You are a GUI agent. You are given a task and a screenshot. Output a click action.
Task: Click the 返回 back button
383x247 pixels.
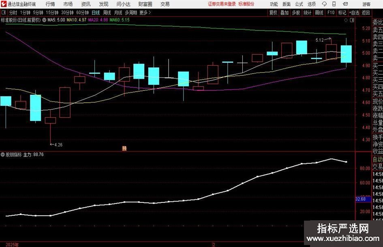[366, 13]
